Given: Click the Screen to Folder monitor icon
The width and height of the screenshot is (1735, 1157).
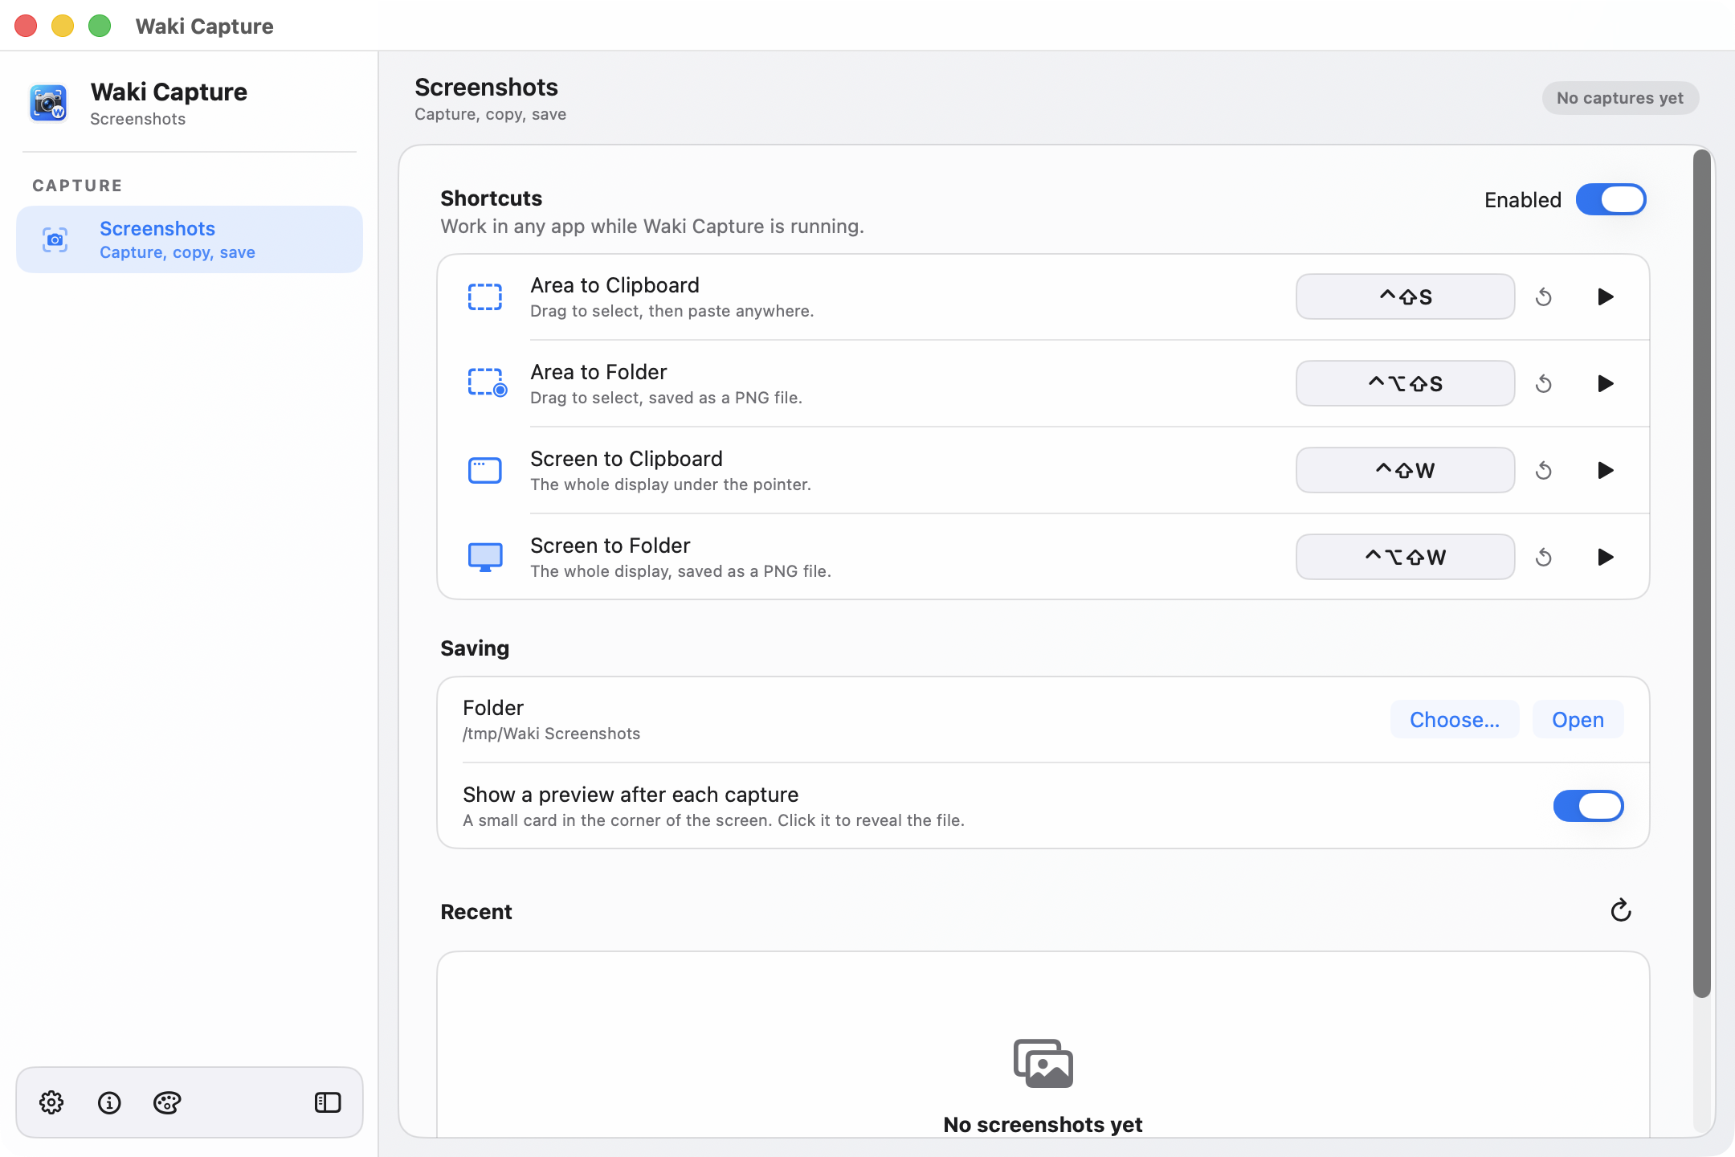Looking at the screenshot, I should click(485, 557).
